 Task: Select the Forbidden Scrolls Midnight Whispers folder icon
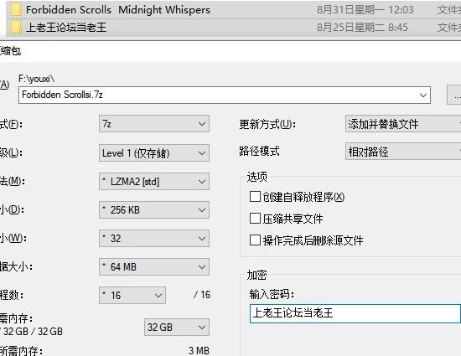point(17,10)
